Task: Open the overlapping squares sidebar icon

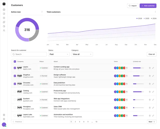Action: pos(4,22)
